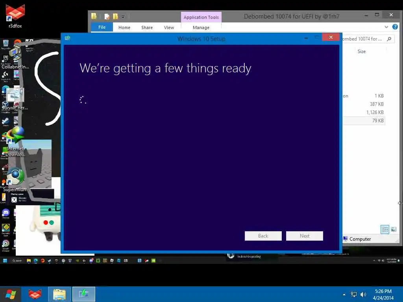Screen dimensions: 403x302
Task: Open the Internet Downlo... desktop shortcut
Action: pyautogui.click(x=15, y=141)
